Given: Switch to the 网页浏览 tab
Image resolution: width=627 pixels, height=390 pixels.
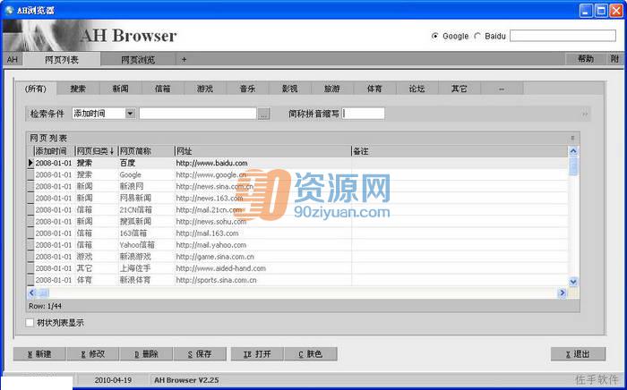Looking at the screenshot, I should click(138, 60).
